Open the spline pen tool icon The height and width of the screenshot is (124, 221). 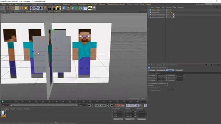click(68, 8)
